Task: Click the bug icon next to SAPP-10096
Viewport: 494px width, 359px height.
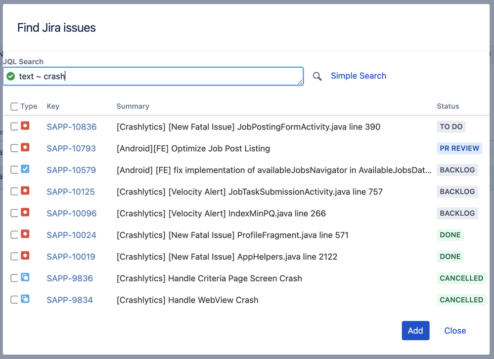Action: tap(25, 213)
